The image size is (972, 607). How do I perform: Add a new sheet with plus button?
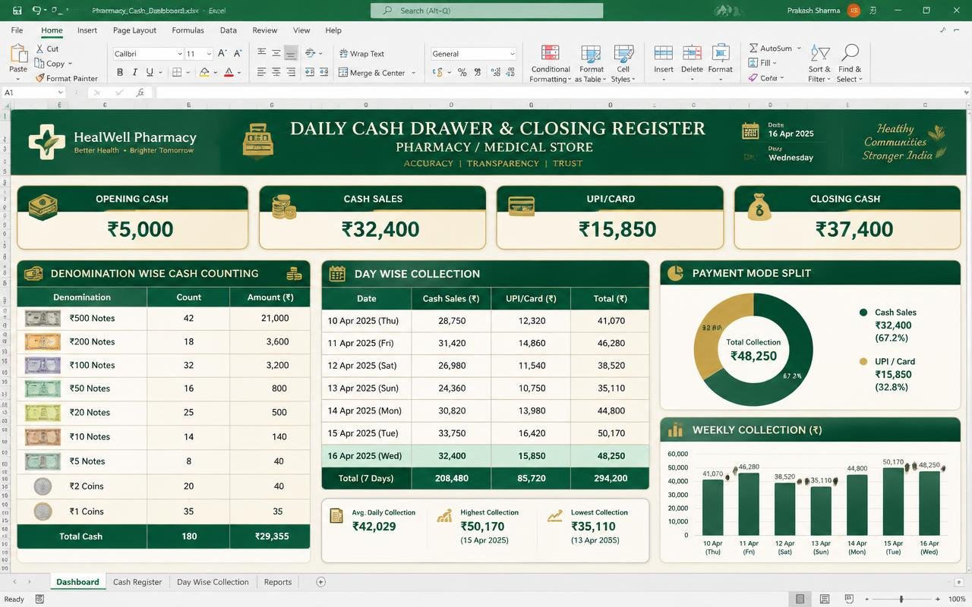click(x=320, y=582)
